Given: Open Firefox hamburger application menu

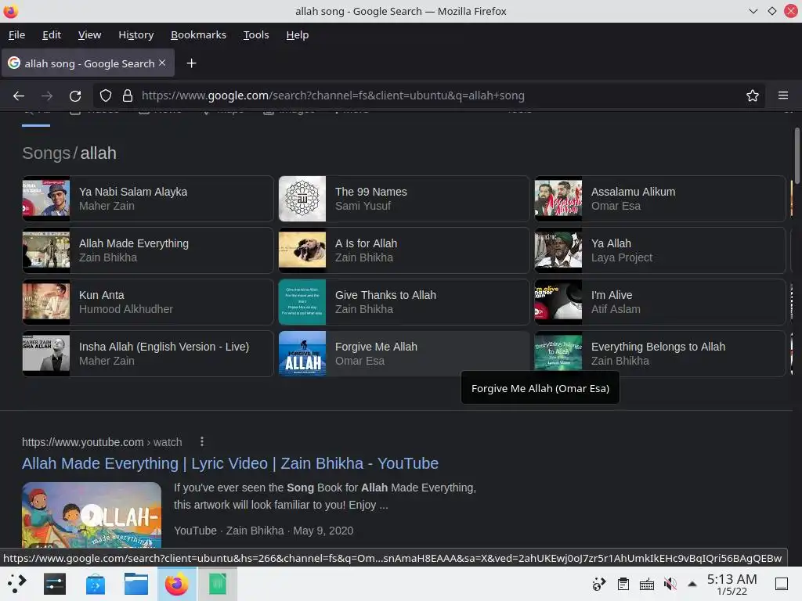Looking at the screenshot, I should pyautogui.click(x=782, y=95).
